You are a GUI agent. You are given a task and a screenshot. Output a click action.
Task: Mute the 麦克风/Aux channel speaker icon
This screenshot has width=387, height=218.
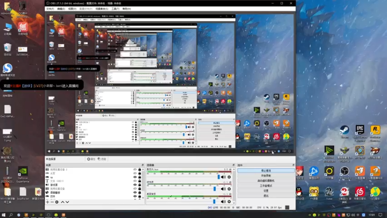coord(223,177)
